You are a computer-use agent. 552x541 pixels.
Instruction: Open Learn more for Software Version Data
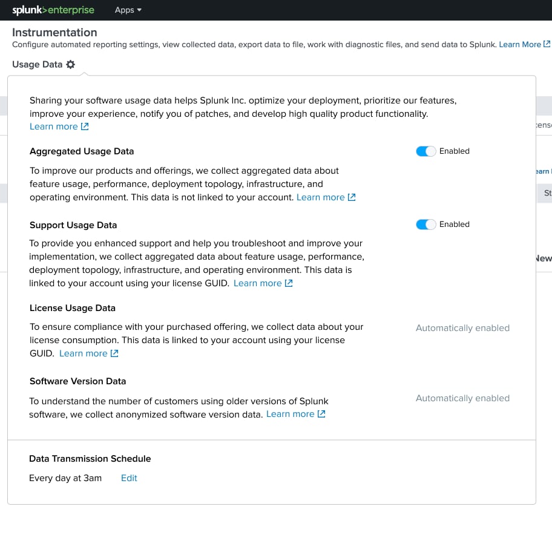(x=290, y=414)
